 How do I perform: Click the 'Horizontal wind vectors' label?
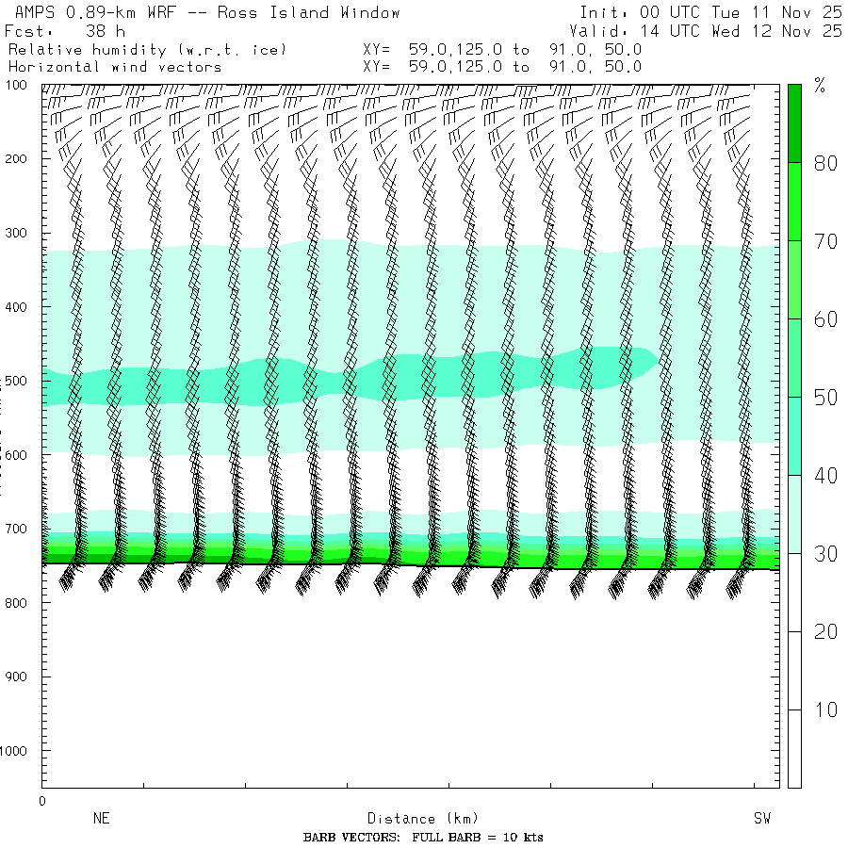pyautogui.click(x=115, y=67)
